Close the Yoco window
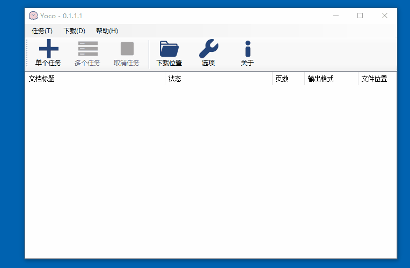Viewport: 410px width, 268px height. [385, 16]
